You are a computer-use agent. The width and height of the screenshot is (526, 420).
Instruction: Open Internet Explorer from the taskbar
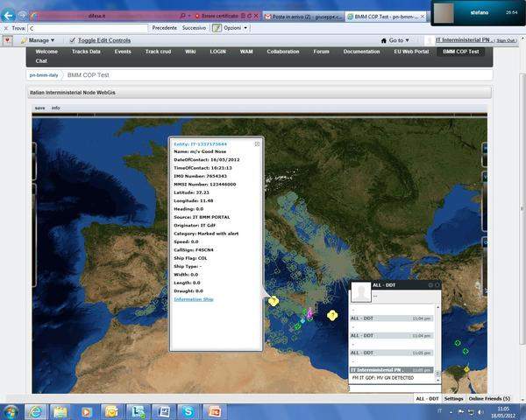[x=36, y=410]
